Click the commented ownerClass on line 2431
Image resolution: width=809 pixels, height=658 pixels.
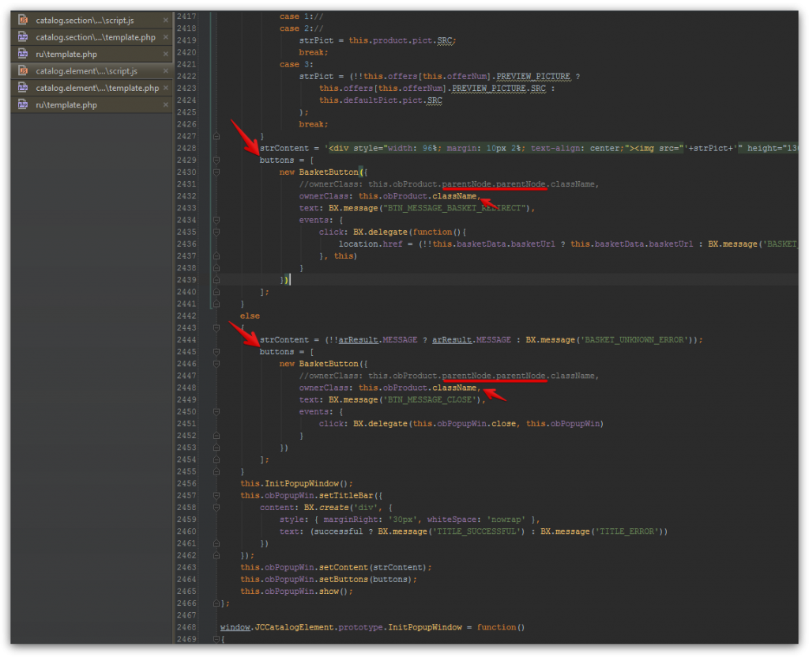point(449,184)
